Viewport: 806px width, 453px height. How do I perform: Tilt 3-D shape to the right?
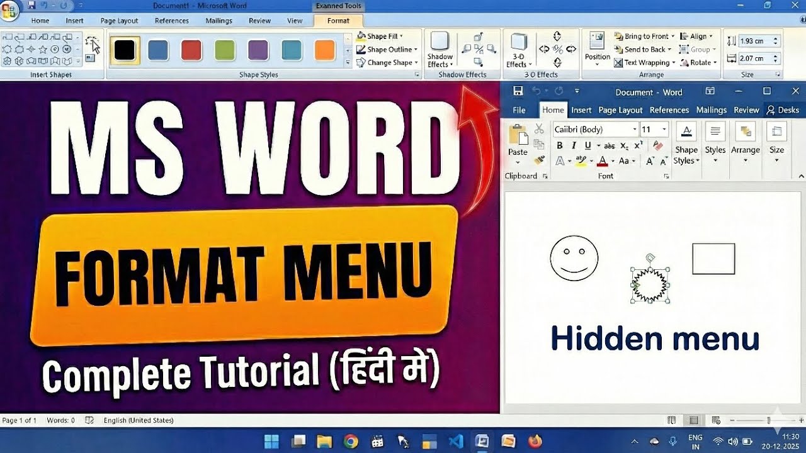pyautogui.click(x=571, y=49)
